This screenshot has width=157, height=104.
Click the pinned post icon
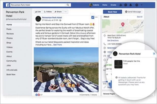tap(93, 17)
